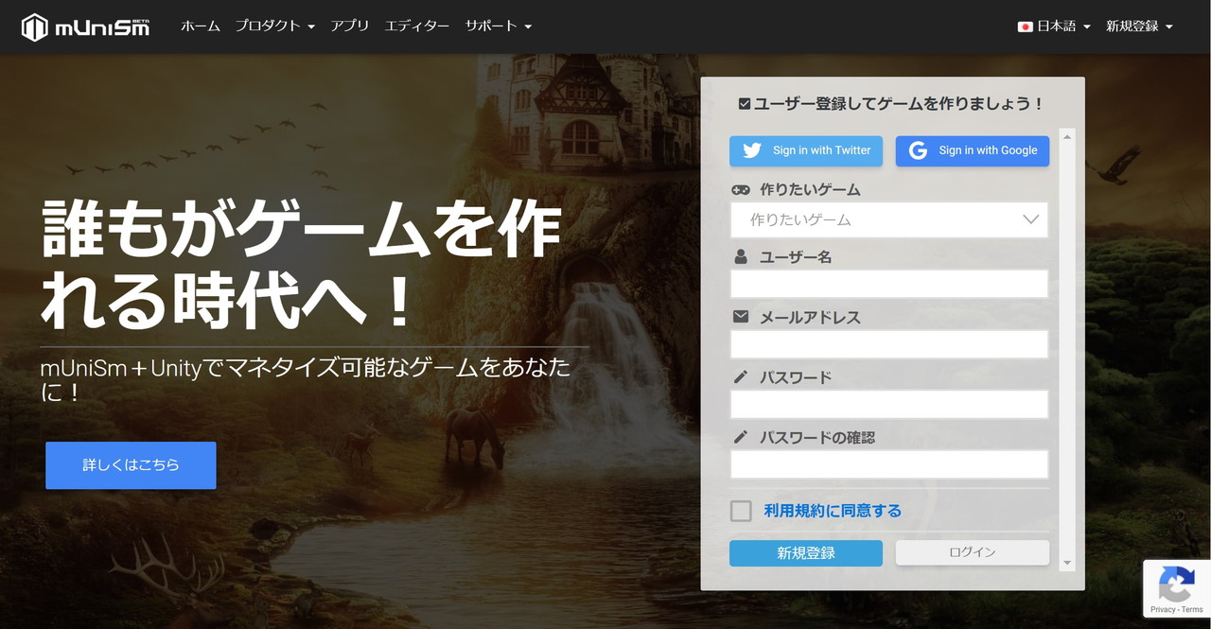This screenshot has height=629, width=1211.
Task: Open the 作りたいゲーム combo box
Action: tap(889, 219)
